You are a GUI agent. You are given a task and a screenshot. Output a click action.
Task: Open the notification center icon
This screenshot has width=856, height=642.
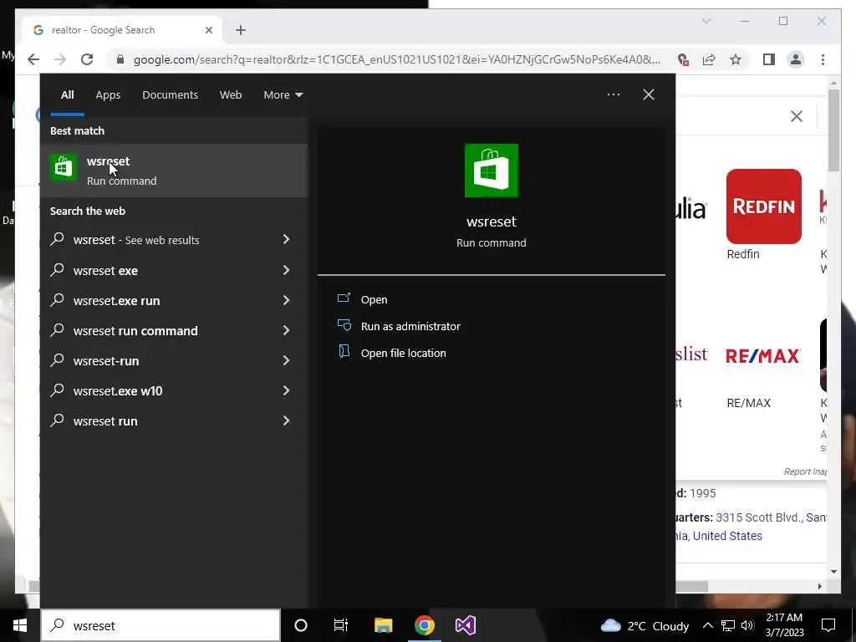point(828,625)
